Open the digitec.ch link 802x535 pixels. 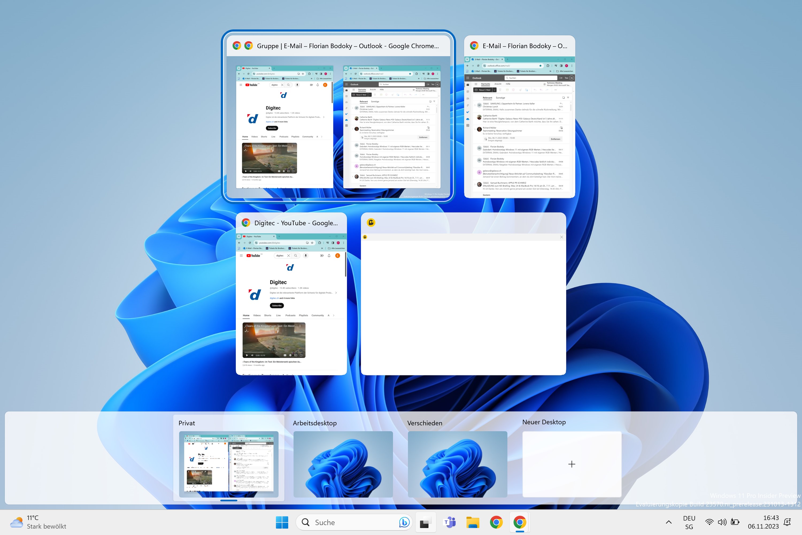pos(274,298)
